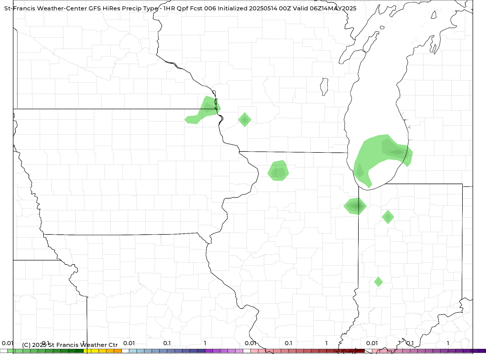
Task: Click the small precipitation diamond in southern Indiana
Action: pos(378,282)
